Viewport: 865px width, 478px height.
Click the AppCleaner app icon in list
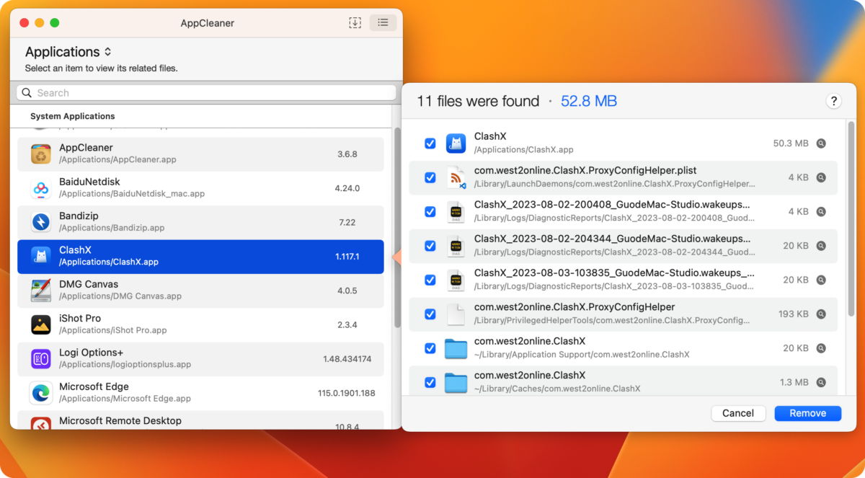click(41, 154)
